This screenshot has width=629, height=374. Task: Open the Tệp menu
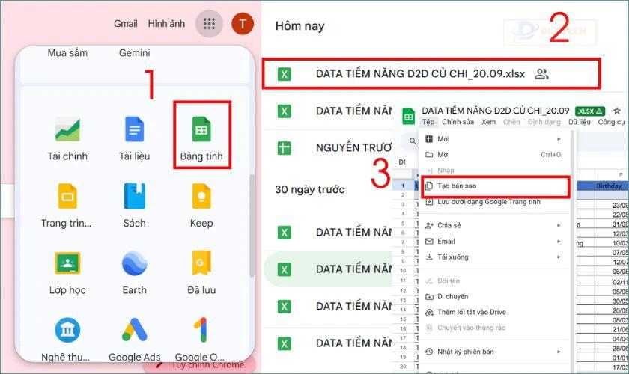point(428,122)
